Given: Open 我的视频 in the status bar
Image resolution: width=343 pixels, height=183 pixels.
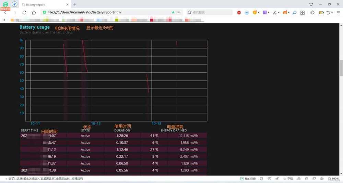Looking at the screenshot, I should [x=248, y=179].
